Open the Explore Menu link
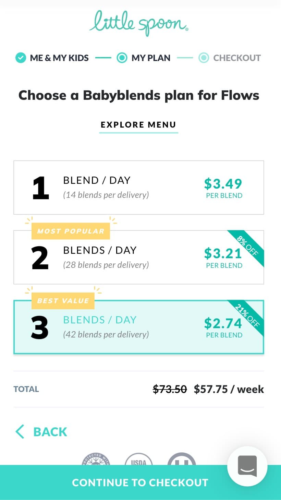 pyautogui.click(x=138, y=125)
